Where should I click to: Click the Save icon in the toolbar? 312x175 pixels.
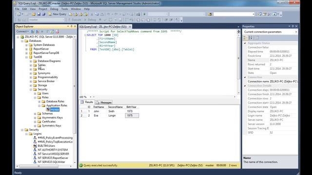click(x=39, y=14)
